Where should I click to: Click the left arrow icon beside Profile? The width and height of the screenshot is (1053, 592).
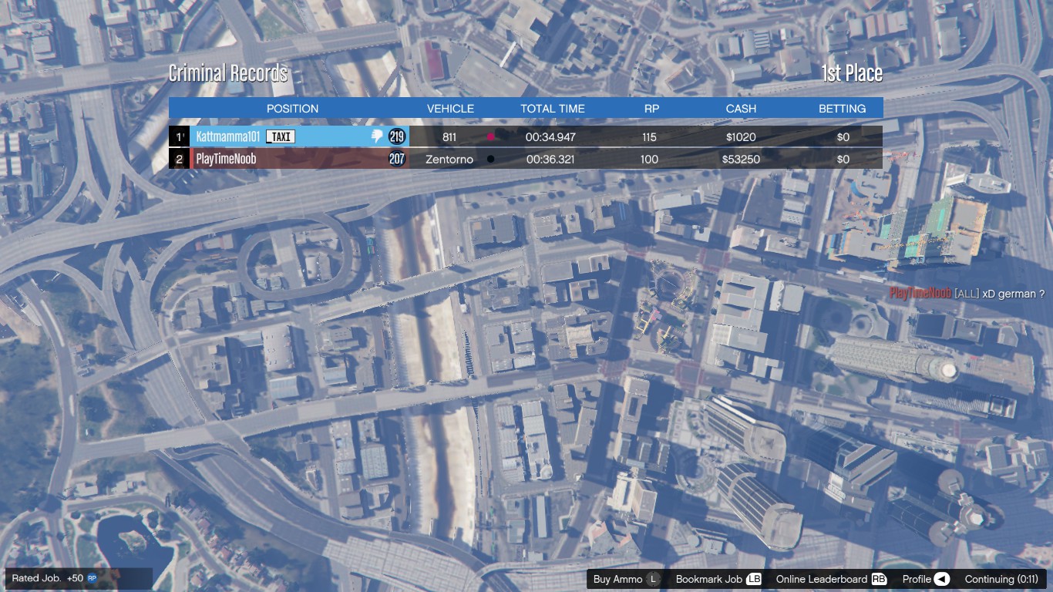pyautogui.click(x=941, y=579)
